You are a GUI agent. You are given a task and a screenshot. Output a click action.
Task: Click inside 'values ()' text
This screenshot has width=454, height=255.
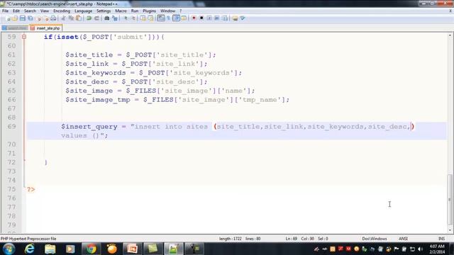(x=80, y=135)
